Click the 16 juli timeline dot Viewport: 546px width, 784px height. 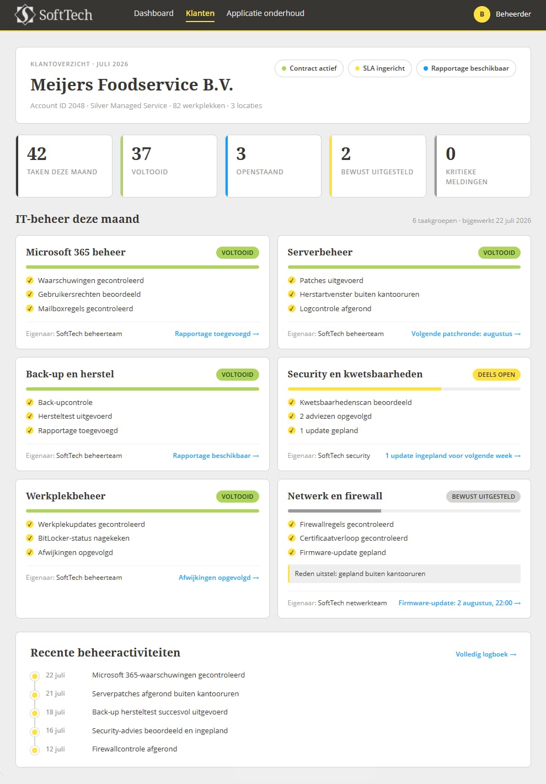35,732
